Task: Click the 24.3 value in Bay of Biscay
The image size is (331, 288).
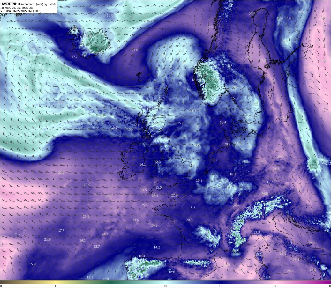Action: (105, 234)
